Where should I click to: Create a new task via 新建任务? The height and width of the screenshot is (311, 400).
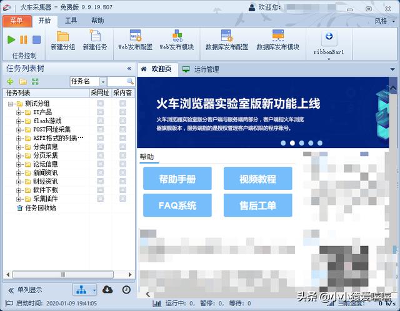95,41
